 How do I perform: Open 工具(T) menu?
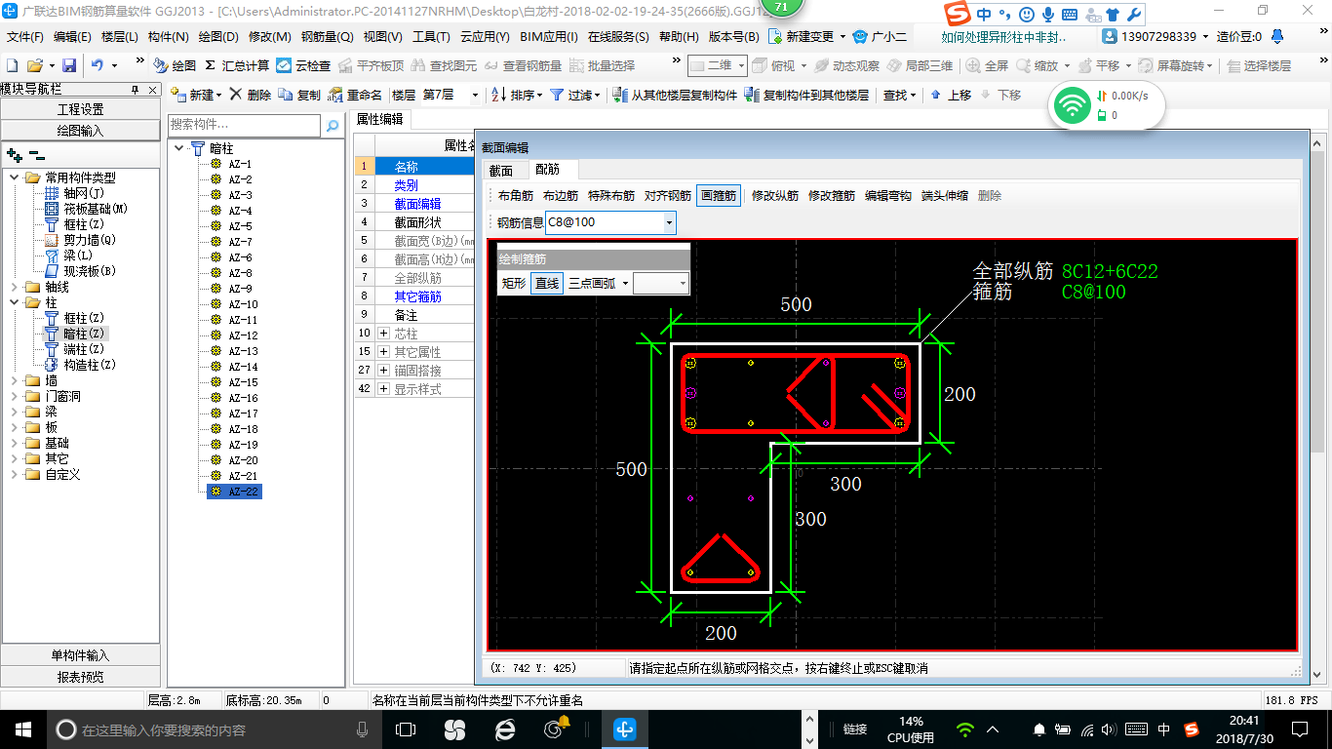(431, 36)
